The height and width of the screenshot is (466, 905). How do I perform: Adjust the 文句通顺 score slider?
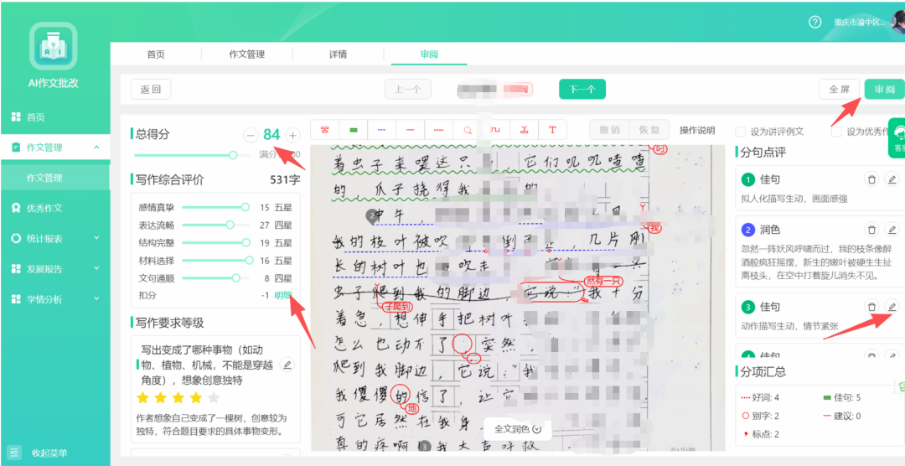(x=235, y=277)
